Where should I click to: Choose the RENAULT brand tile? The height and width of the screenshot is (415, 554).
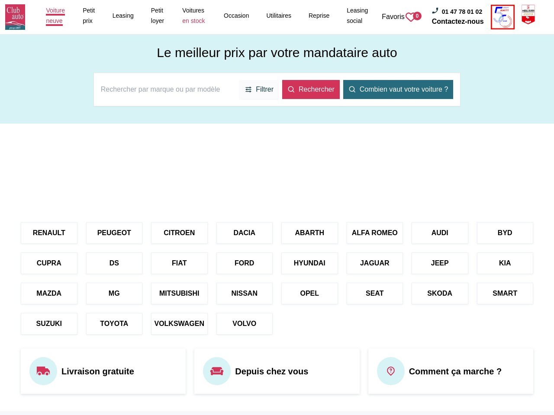tap(49, 233)
